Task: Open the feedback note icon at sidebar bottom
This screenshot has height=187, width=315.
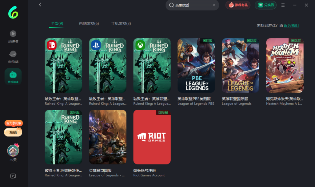Action: click(x=13, y=176)
